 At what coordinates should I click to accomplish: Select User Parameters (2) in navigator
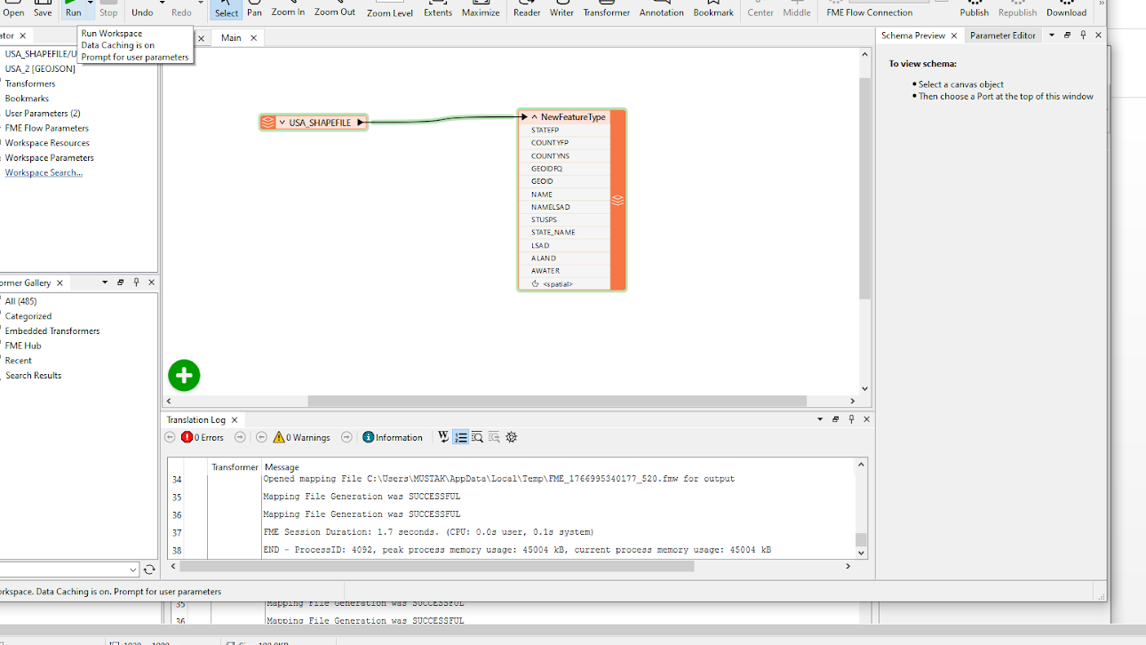pyautogui.click(x=43, y=114)
